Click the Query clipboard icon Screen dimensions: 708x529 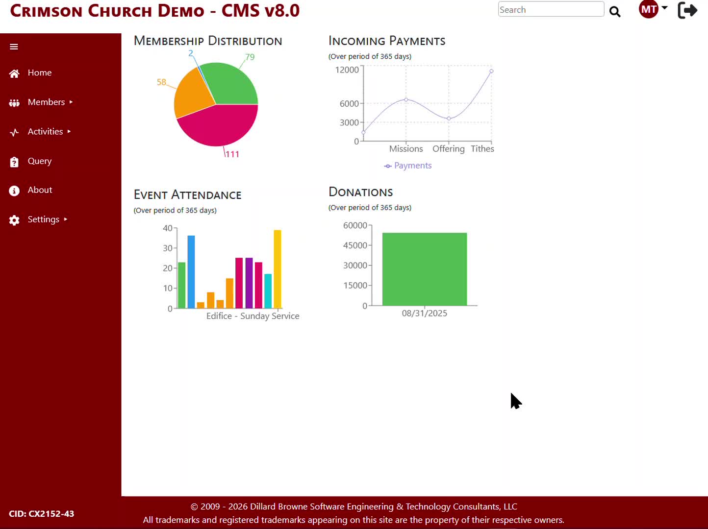[x=14, y=162]
